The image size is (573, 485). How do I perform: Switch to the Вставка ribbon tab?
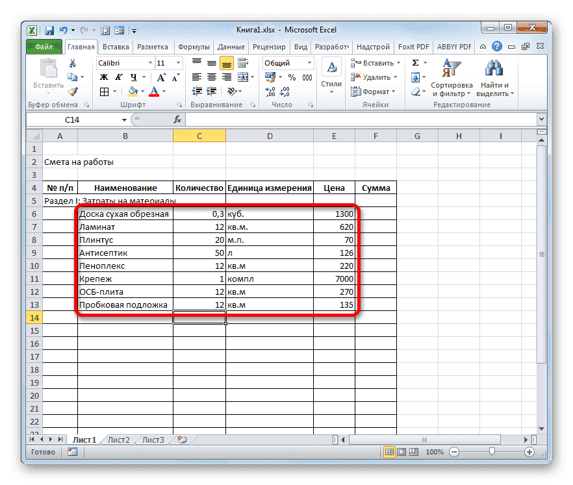click(x=114, y=46)
